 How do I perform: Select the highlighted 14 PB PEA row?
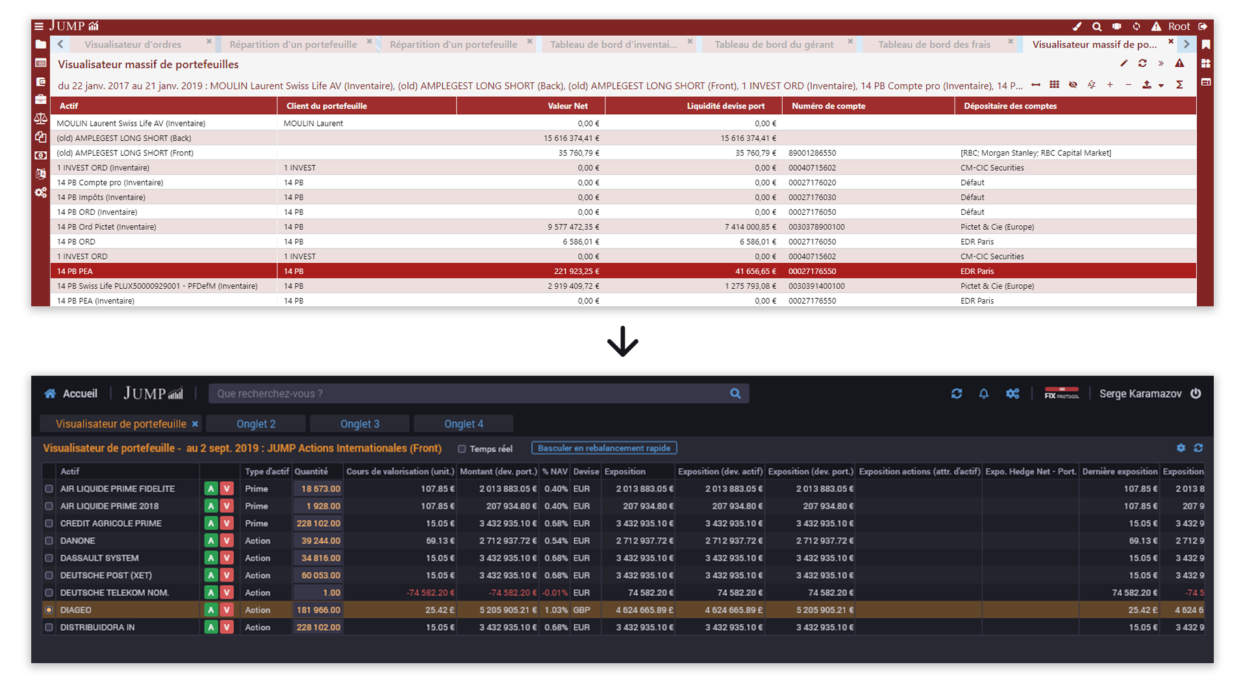tap(623, 271)
